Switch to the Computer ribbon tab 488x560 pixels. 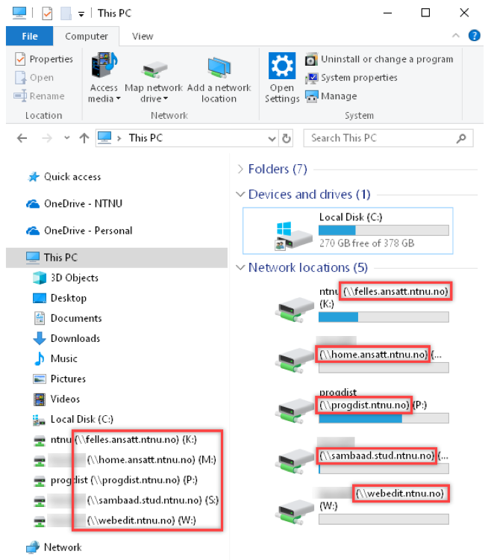87,36
